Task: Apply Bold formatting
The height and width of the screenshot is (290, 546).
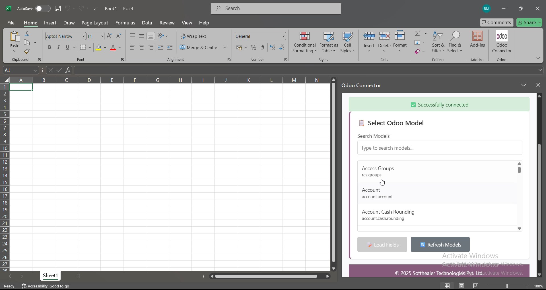Action: click(x=50, y=47)
